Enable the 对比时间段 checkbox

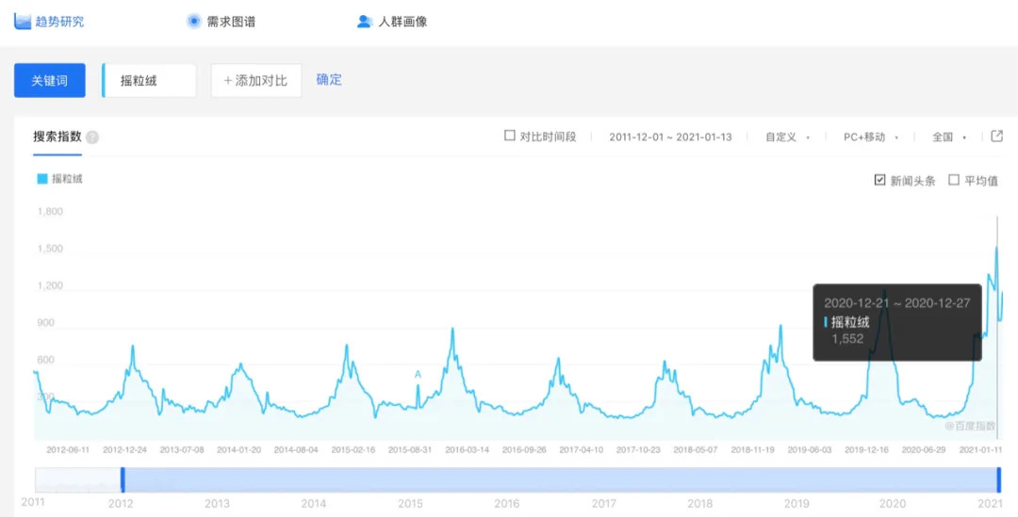tap(510, 137)
